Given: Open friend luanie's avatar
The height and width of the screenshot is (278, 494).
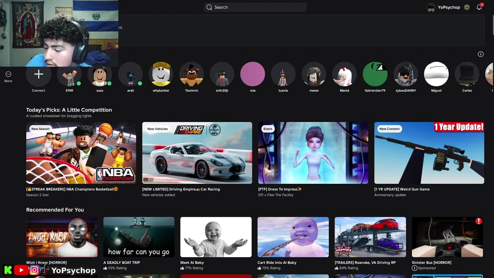Looking at the screenshot, I should (x=283, y=74).
